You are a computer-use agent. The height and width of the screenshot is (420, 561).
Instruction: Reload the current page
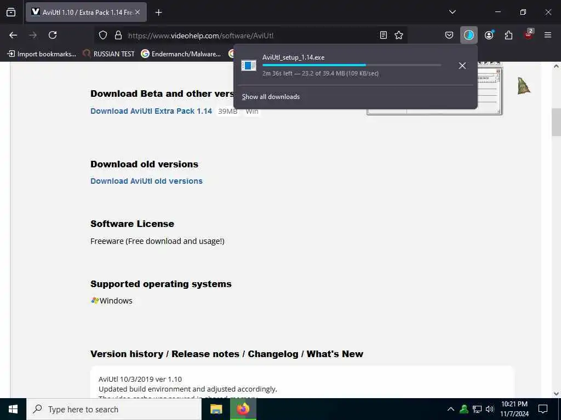coord(53,35)
